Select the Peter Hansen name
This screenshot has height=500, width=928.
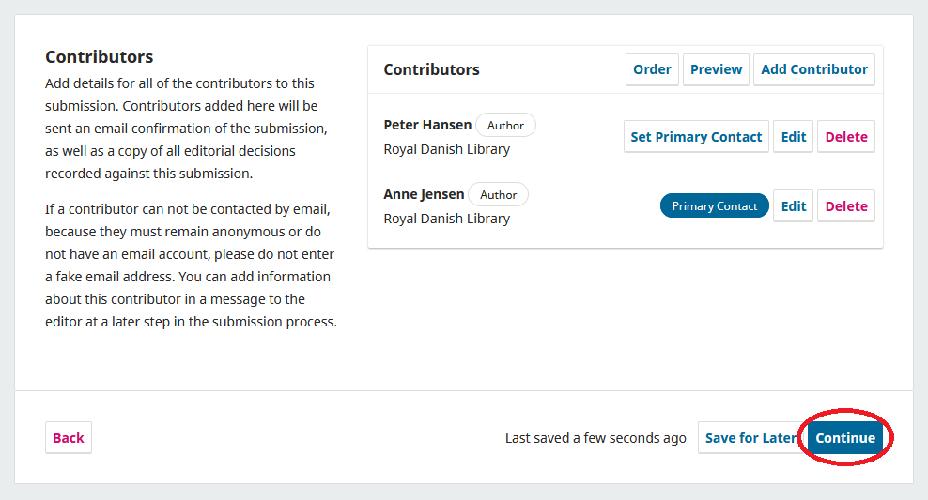pos(427,125)
